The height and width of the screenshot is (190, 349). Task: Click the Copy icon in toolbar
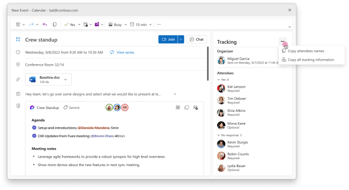point(54,24)
